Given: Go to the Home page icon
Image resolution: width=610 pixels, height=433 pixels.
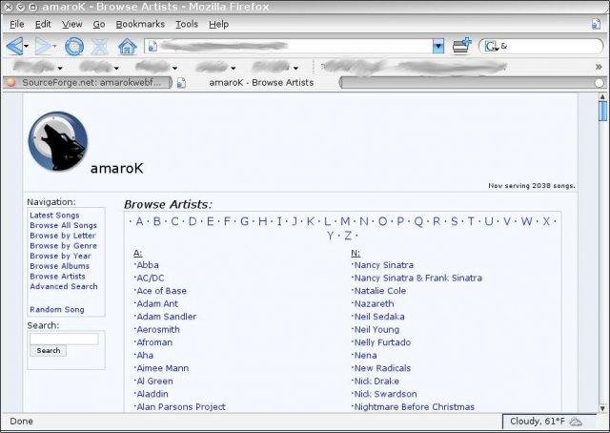Looking at the screenshot, I should 127,47.
